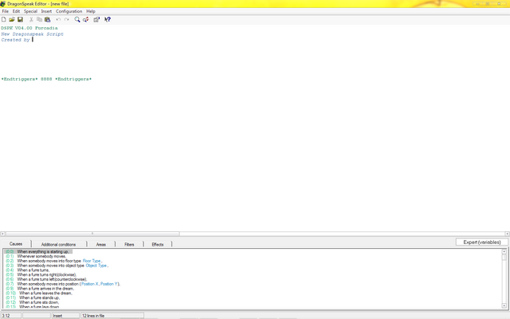Open the Insert menu
Image resolution: width=510 pixels, height=319 pixels.
[46, 11]
